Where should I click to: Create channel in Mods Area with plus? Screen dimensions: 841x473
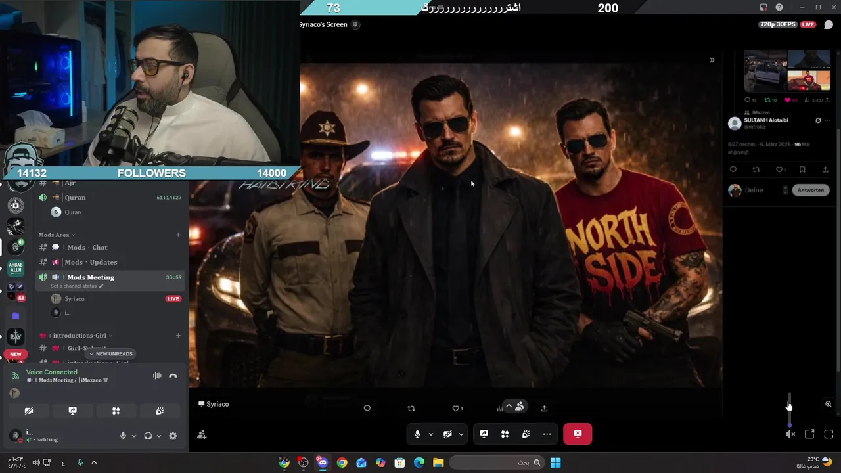point(178,235)
